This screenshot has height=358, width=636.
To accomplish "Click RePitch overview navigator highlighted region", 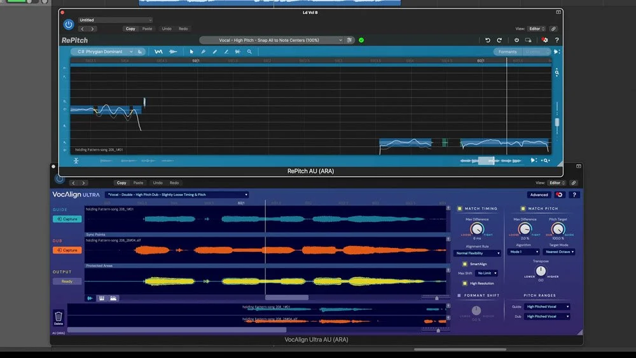I will pyautogui.click(x=486, y=160).
